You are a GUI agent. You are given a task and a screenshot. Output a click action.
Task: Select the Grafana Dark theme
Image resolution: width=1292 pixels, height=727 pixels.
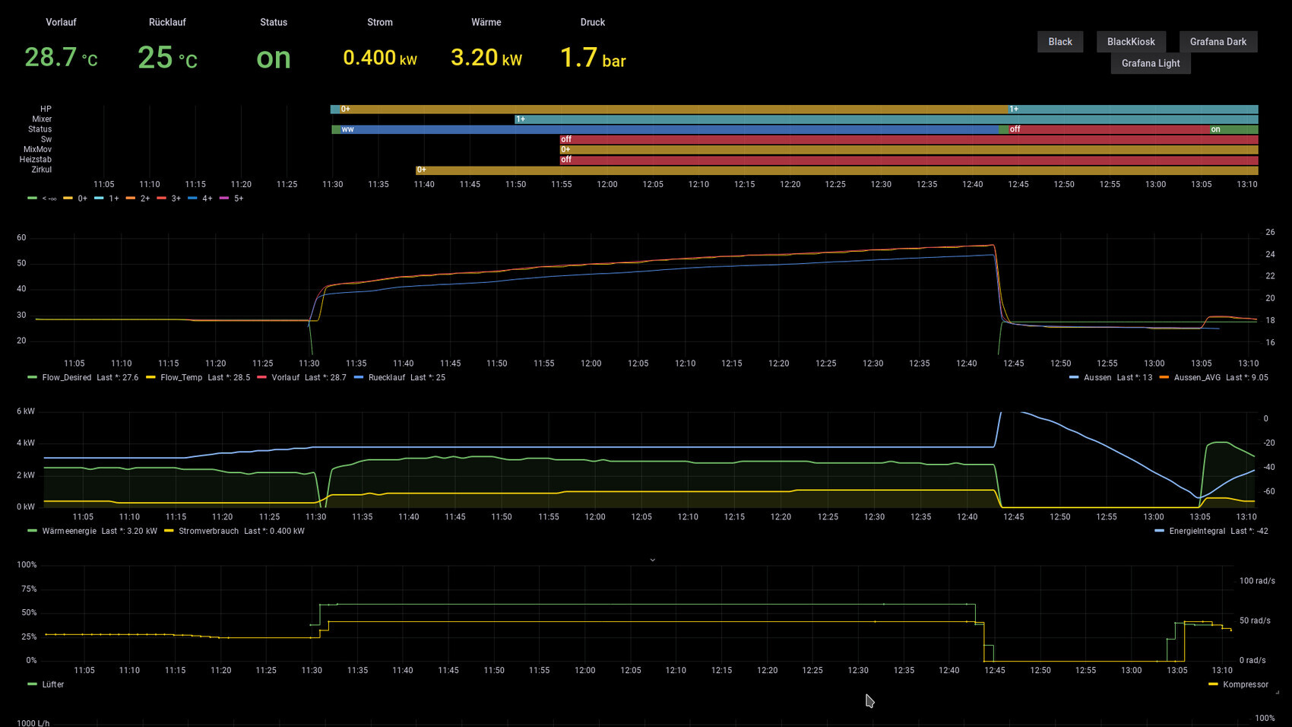(1218, 42)
